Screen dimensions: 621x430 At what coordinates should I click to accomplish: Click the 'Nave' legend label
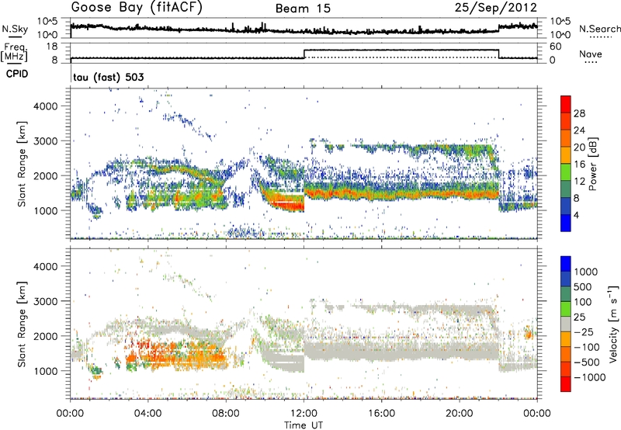[591, 54]
